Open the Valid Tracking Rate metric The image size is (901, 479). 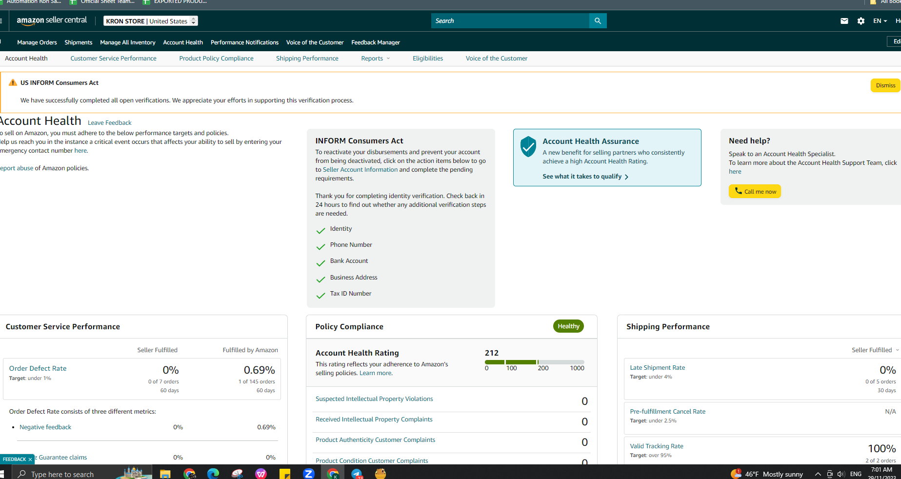657,446
